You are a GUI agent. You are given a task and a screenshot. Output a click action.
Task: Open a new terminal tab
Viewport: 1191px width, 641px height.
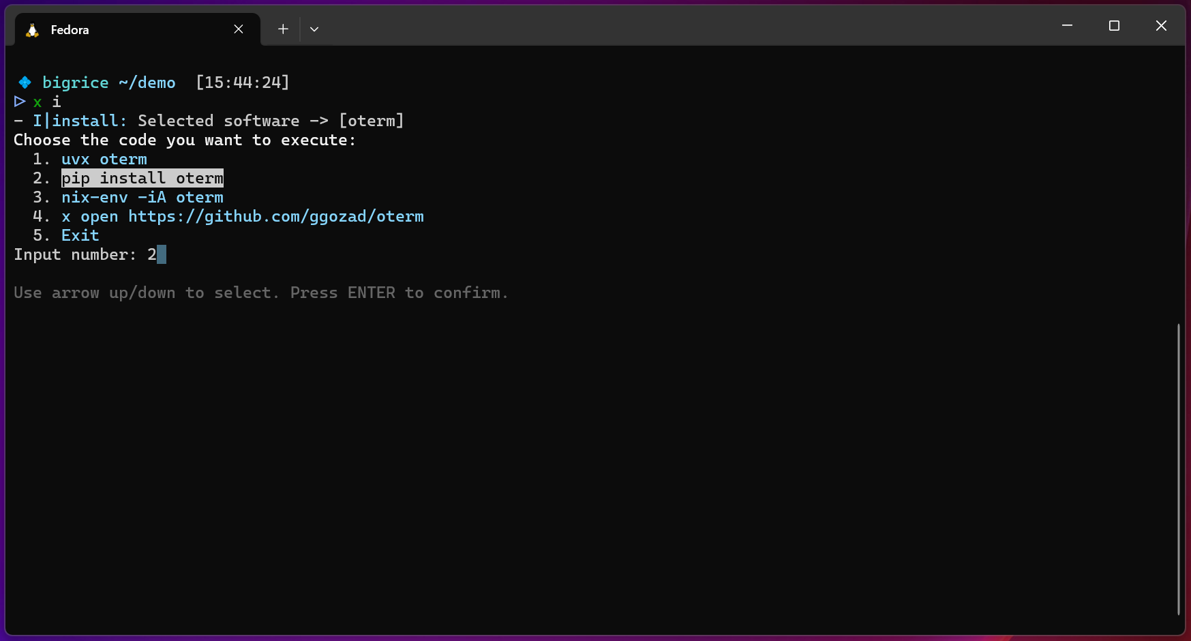click(x=283, y=29)
